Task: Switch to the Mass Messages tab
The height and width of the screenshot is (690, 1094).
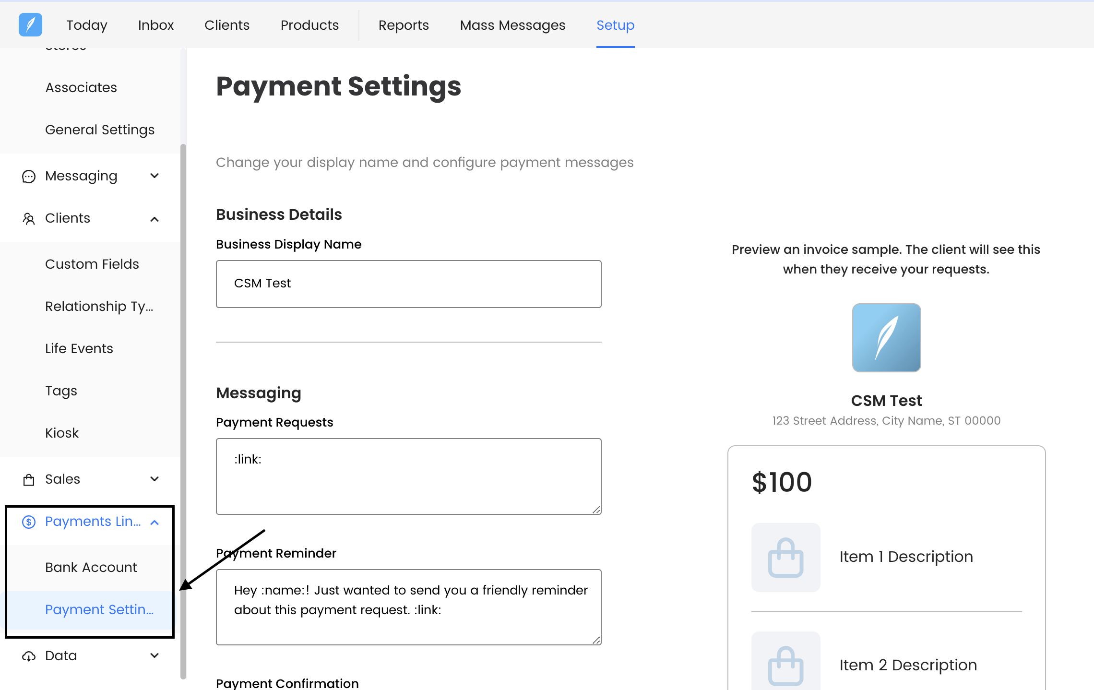Action: pyautogui.click(x=512, y=25)
